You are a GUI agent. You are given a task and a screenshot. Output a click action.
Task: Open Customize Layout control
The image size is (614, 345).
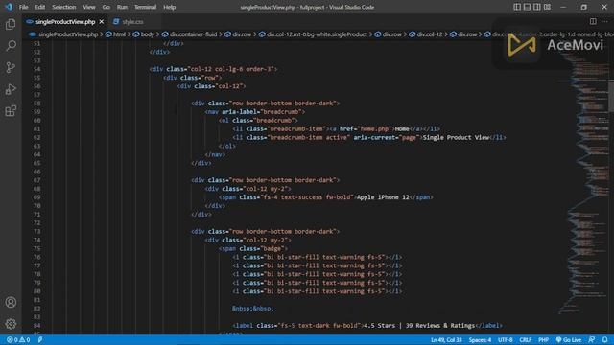547,7
